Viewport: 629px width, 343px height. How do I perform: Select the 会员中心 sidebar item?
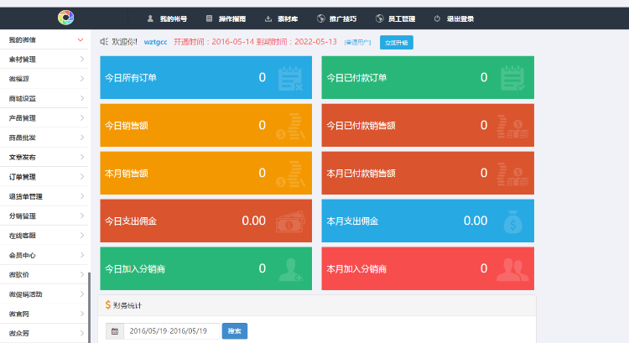point(44,255)
